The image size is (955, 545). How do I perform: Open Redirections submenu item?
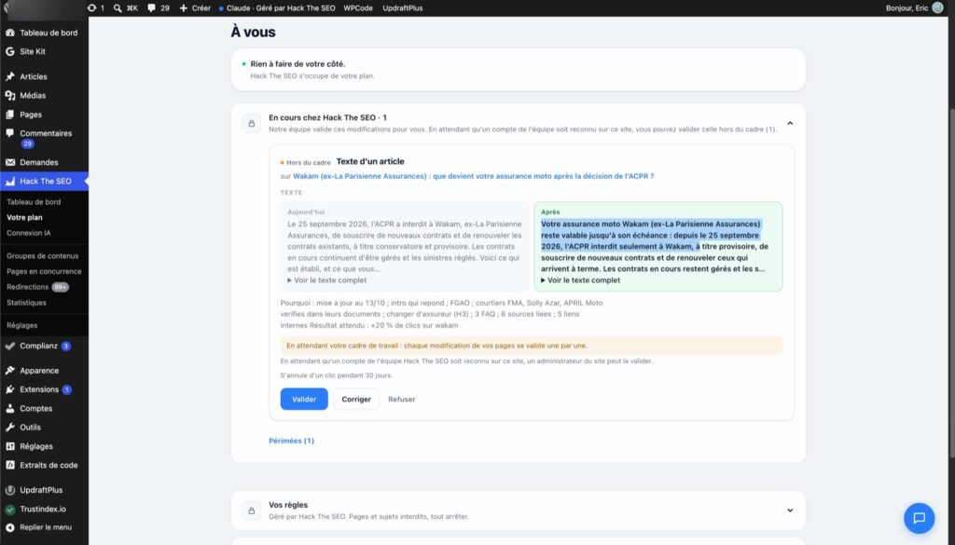[x=27, y=287]
